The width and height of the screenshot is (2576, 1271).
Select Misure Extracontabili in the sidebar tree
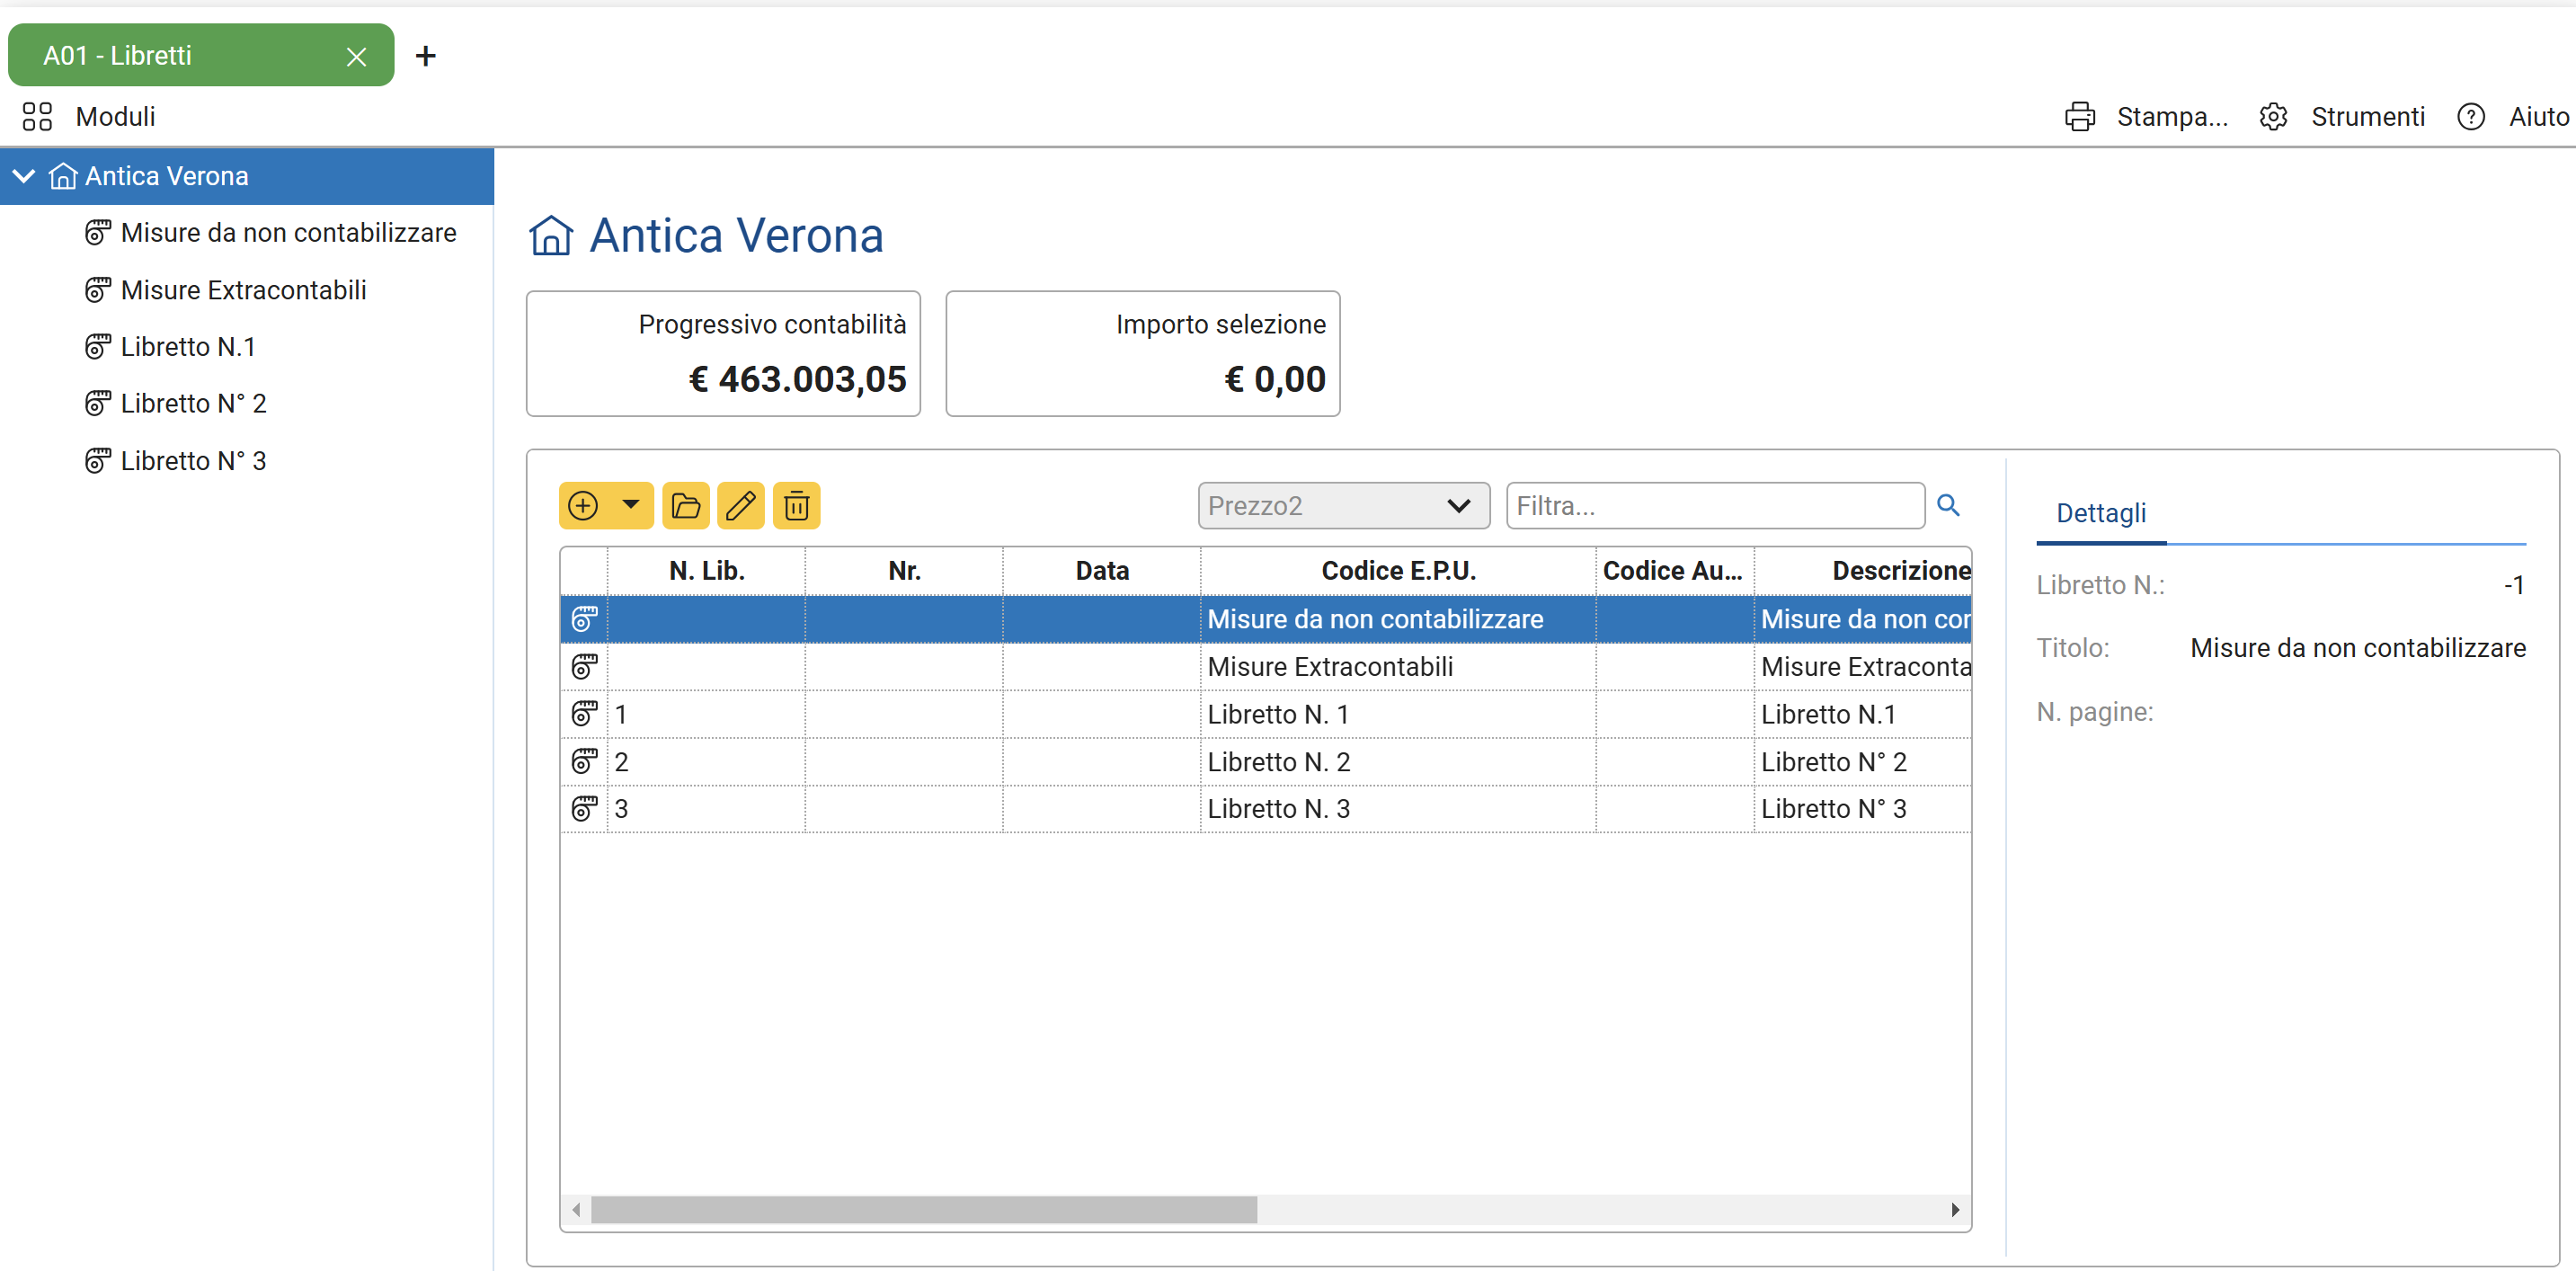coord(243,290)
